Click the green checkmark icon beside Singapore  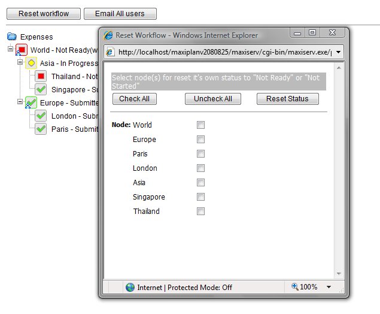(41, 89)
